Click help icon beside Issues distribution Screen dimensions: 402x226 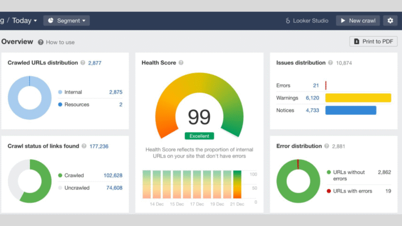[330, 63]
